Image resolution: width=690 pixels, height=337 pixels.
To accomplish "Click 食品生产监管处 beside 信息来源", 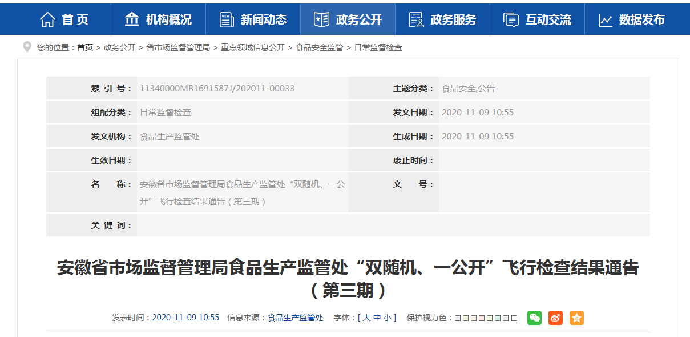I will click(x=296, y=318).
